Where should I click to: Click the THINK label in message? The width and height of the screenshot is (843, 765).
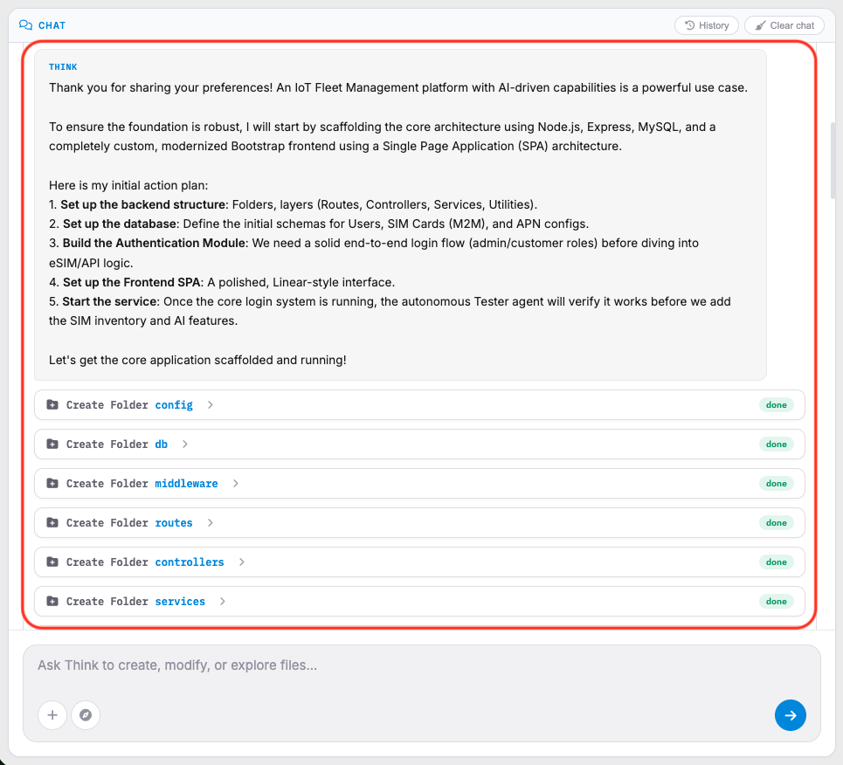(x=63, y=66)
